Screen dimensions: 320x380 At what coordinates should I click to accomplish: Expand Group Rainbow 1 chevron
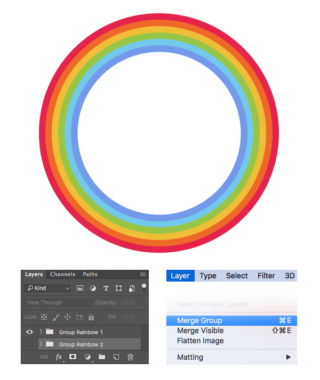coord(41,331)
